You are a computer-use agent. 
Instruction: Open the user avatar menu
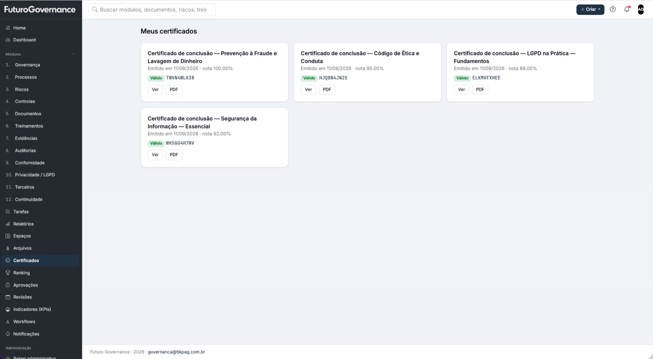[641, 9]
